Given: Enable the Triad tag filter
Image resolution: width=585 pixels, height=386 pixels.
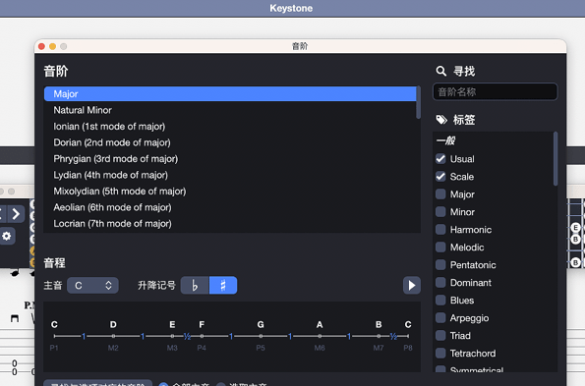Looking at the screenshot, I should pyautogui.click(x=440, y=336).
